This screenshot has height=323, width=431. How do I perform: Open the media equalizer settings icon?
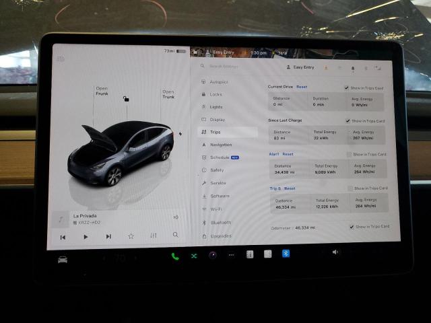coord(154,236)
